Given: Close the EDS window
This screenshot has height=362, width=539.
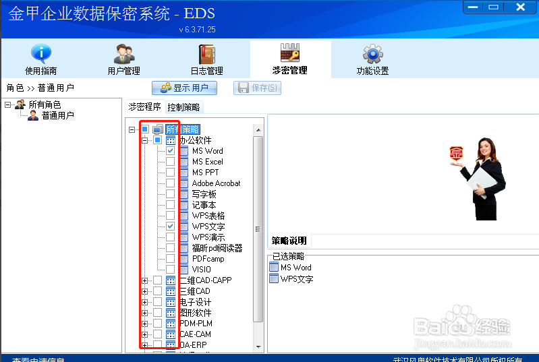Looking at the screenshot, I should click(520, 7).
